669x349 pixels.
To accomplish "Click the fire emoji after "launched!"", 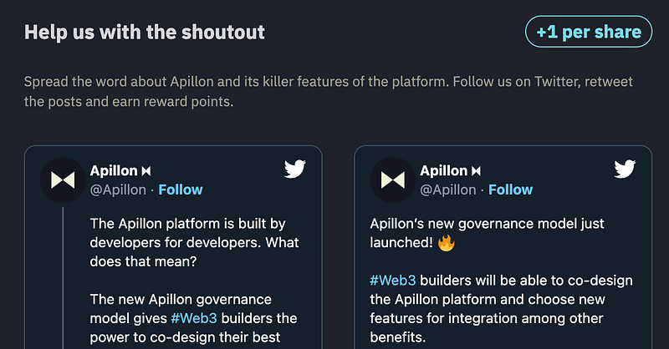I will (x=446, y=243).
